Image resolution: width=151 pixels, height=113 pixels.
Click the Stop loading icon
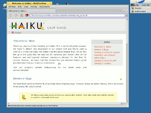click(x=21, y=15)
